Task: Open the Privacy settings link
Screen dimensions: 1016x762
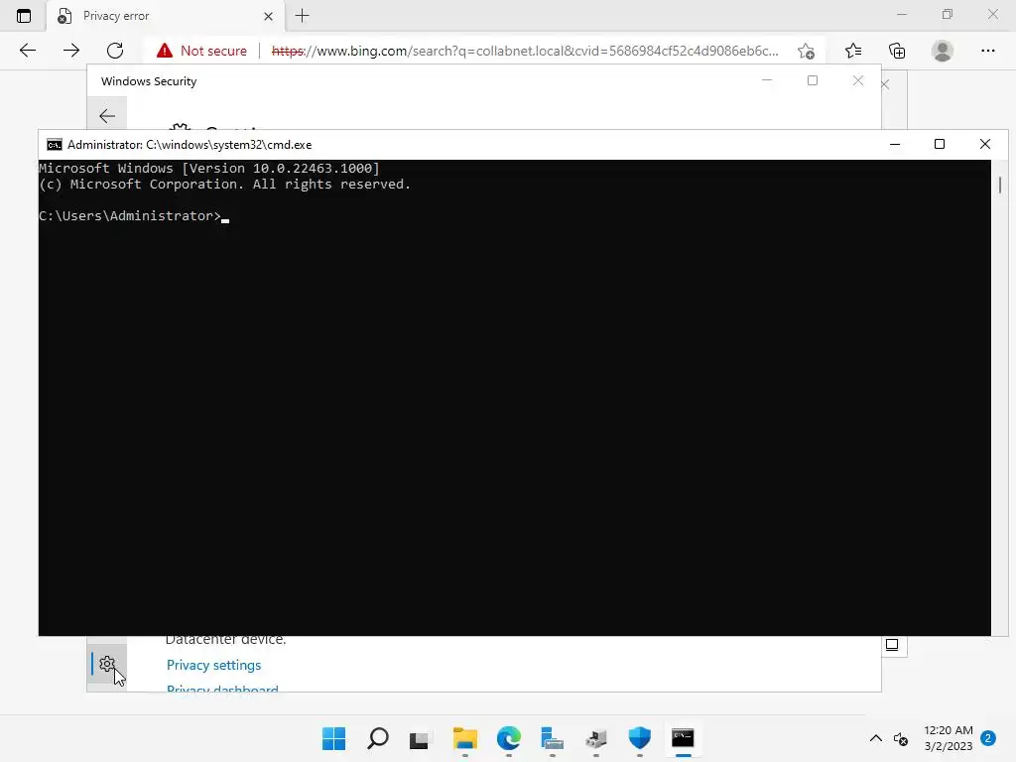Action: (x=214, y=665)
